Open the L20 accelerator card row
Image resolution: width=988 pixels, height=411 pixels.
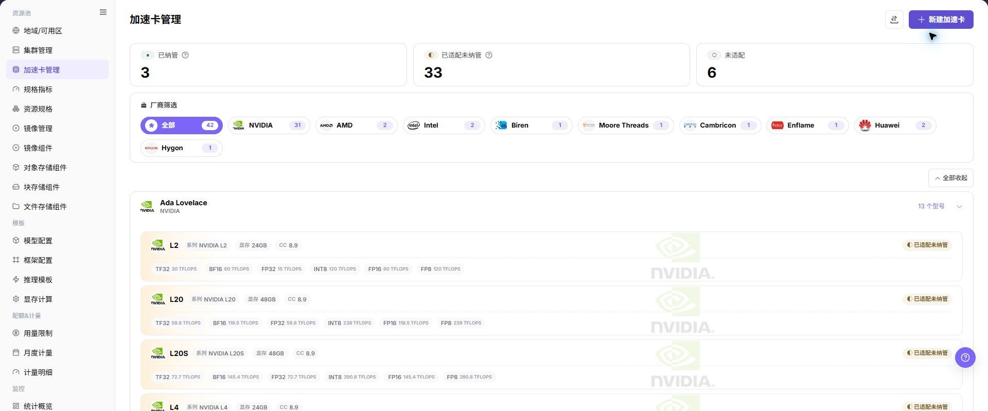click(551, 311)
